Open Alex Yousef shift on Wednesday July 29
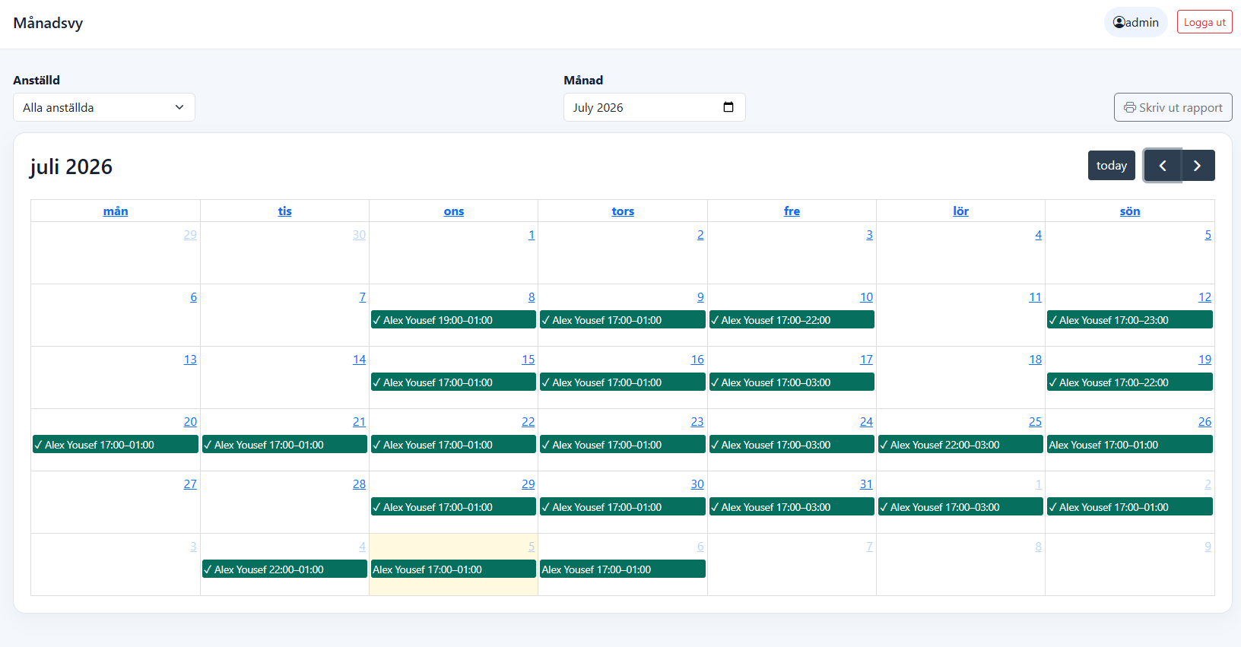Screen dimensions: 1241x647 [x=454, y=507]
